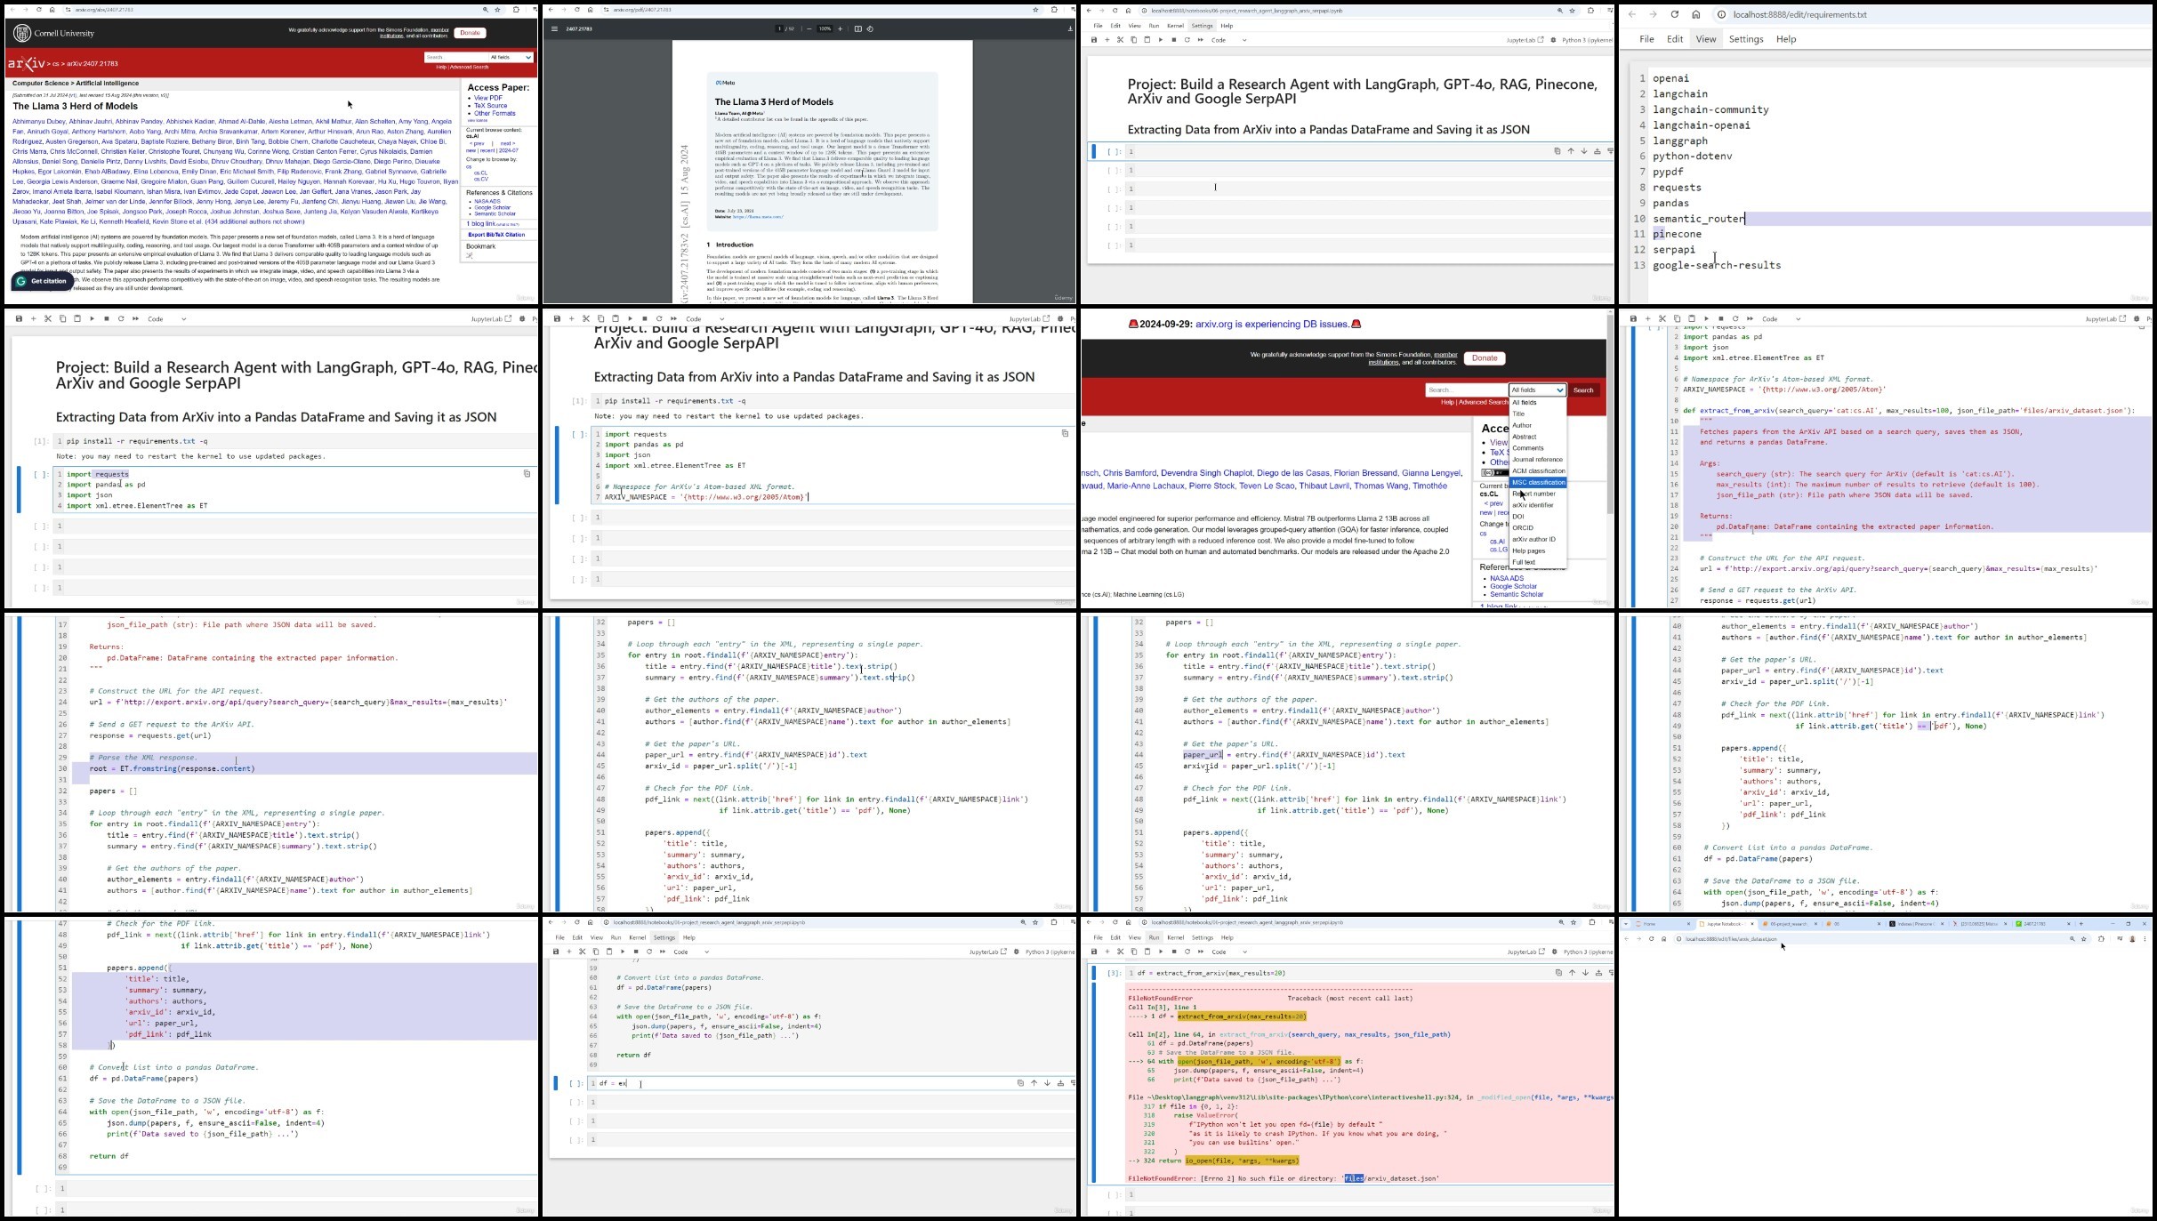Download the PDF via the download icon

click(x=1070, y=28)
